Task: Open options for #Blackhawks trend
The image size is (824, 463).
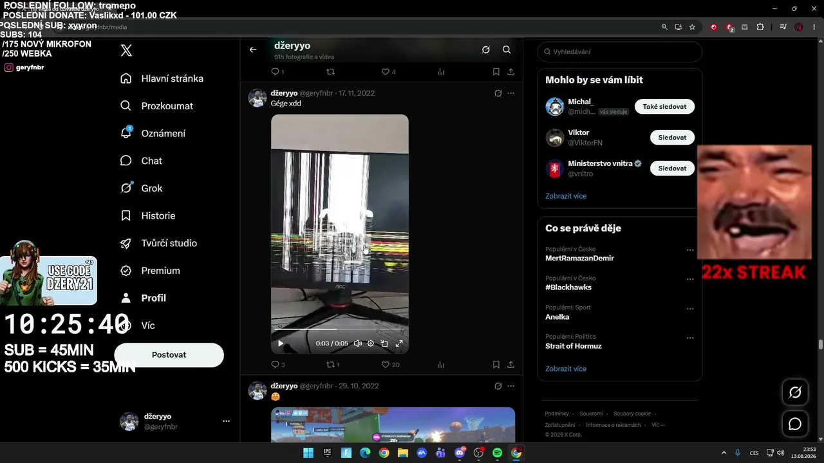Action: [x=690, y=280]
